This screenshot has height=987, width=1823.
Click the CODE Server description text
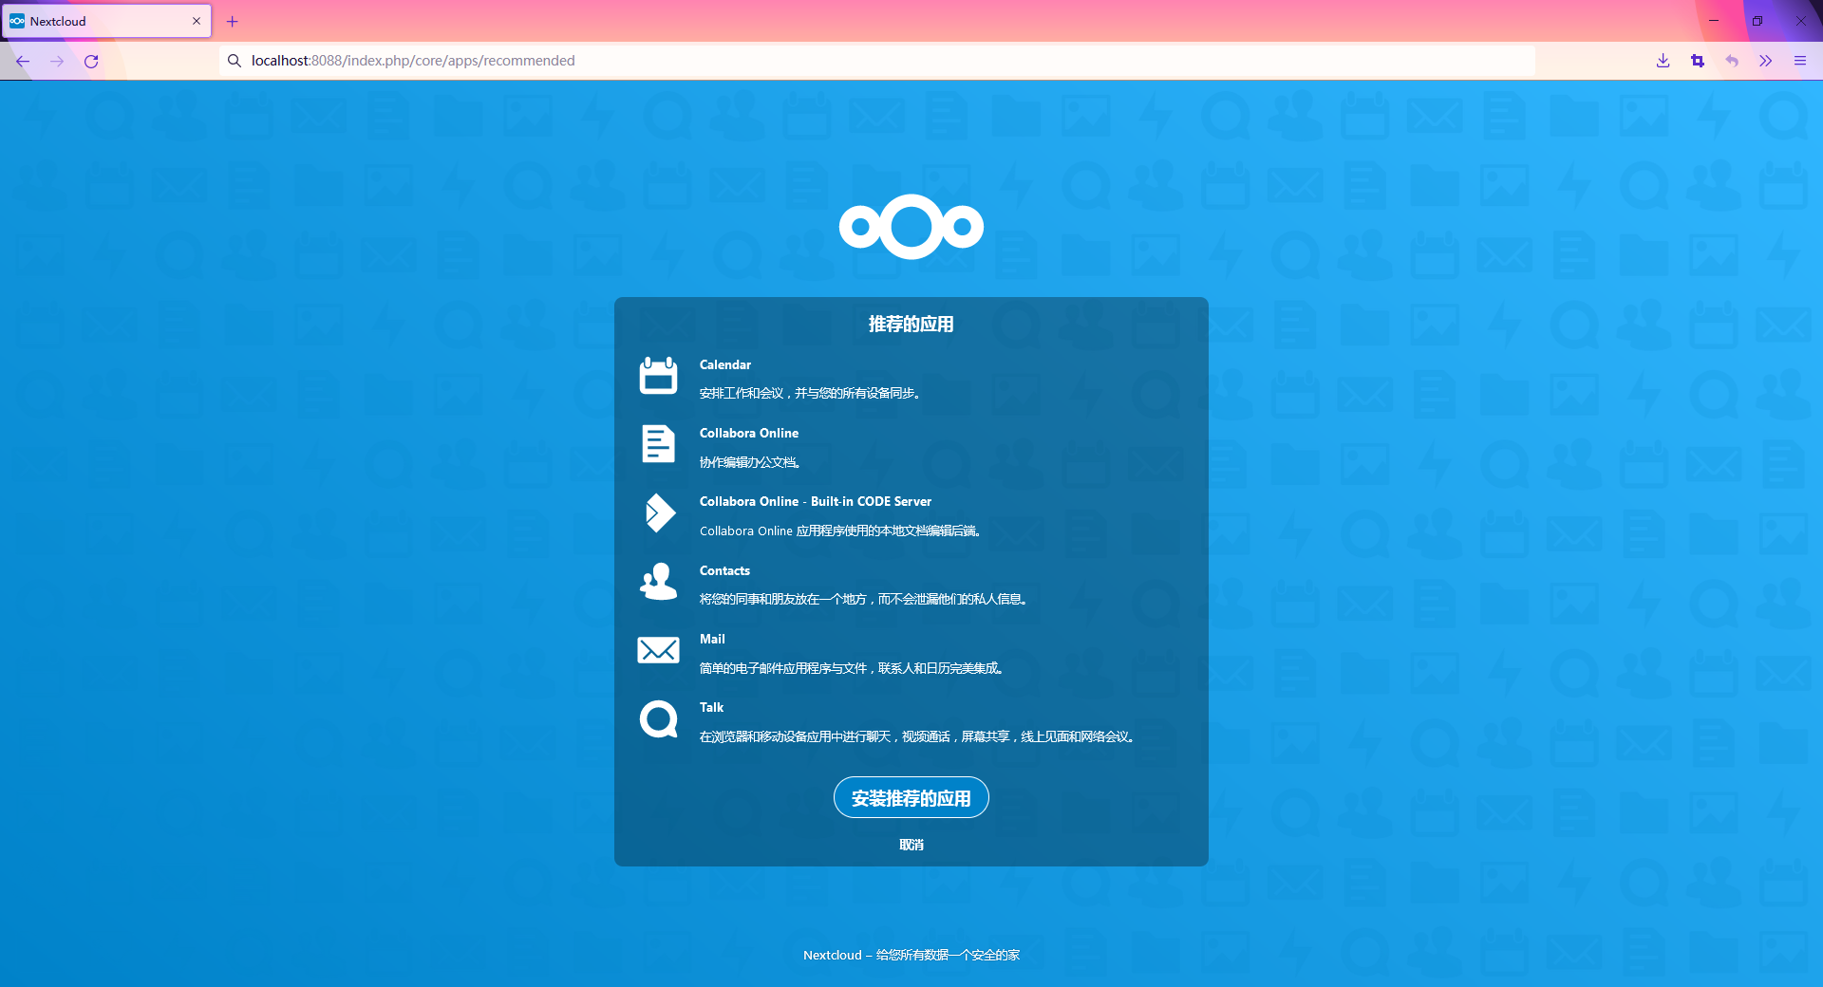coord(840,531)
